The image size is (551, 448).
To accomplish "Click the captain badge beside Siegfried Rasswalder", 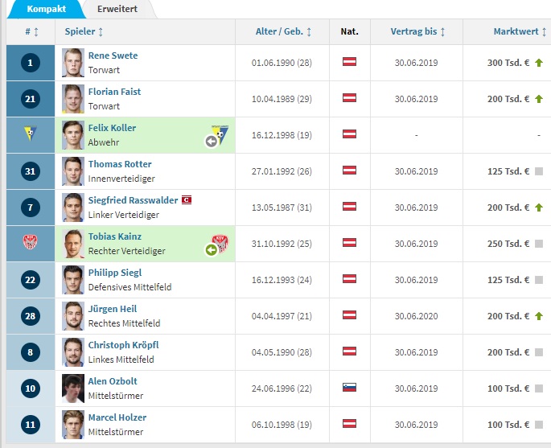I will point(187,200).
